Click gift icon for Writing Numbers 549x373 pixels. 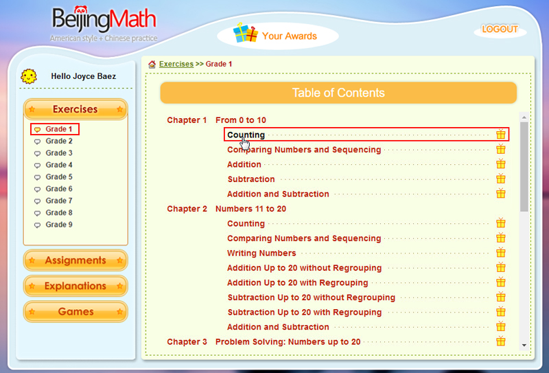point(501,252)
